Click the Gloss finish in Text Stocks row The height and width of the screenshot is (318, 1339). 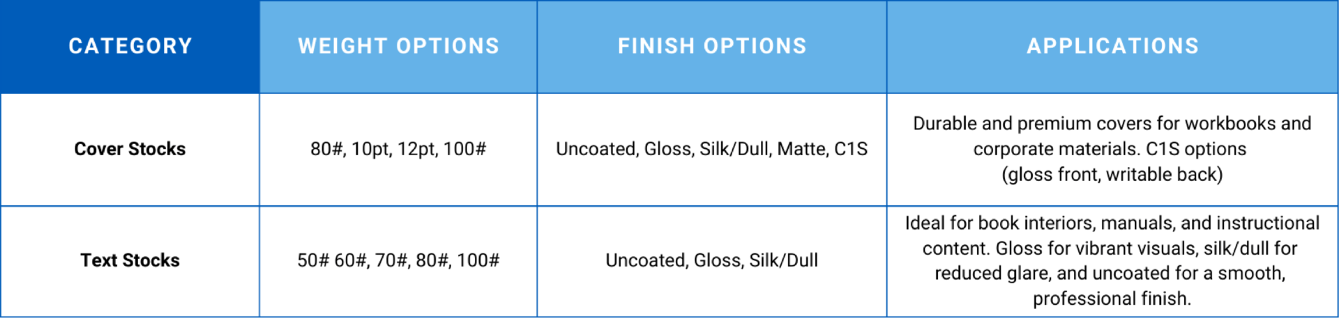pos(718,260)
